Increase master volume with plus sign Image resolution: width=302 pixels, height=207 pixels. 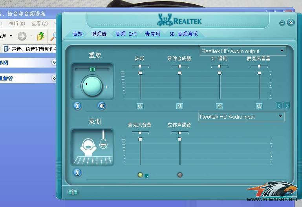[x=107, y=87]
